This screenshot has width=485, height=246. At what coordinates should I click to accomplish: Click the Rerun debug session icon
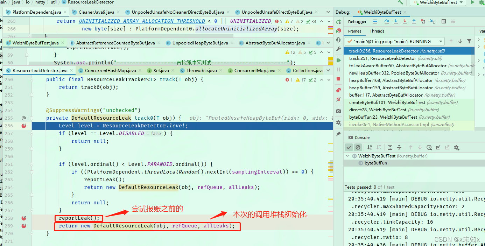point(338,22)
